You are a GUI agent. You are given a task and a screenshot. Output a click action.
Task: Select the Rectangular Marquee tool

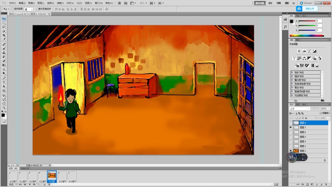click(4, 23)
